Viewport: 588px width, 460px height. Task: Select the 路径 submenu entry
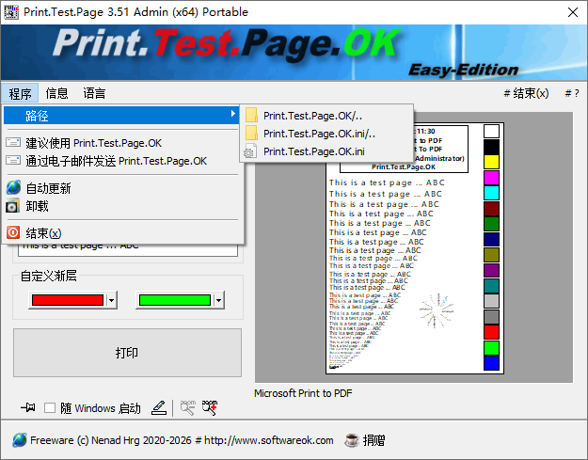121,116
